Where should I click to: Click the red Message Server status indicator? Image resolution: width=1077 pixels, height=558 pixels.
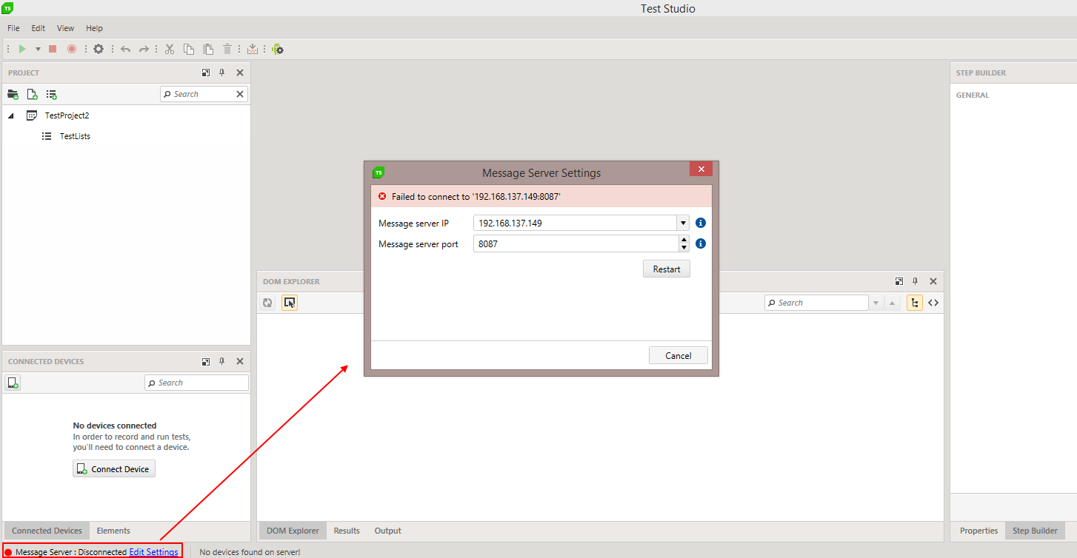(x=8, y=552)
